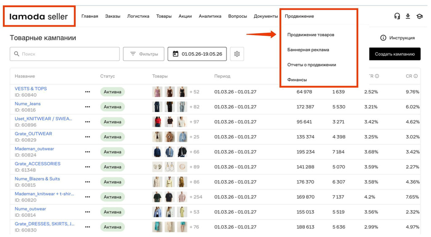Click the calendar icon in date field
Image resolution: width=431 pixels, height=237 pixels.
(x=176, y=54)
